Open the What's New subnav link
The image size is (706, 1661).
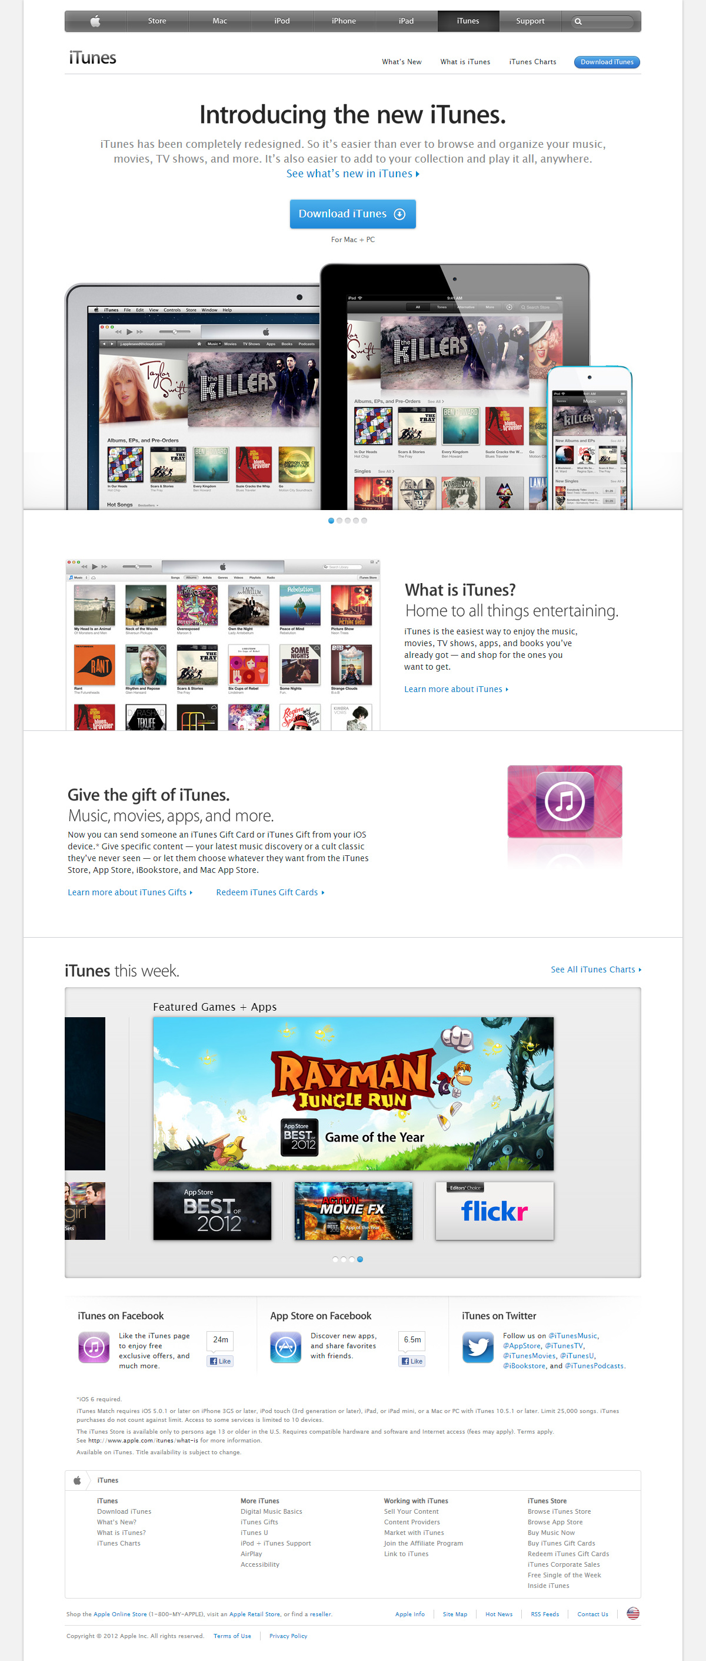pyautogui.click(x=401, y=62)
